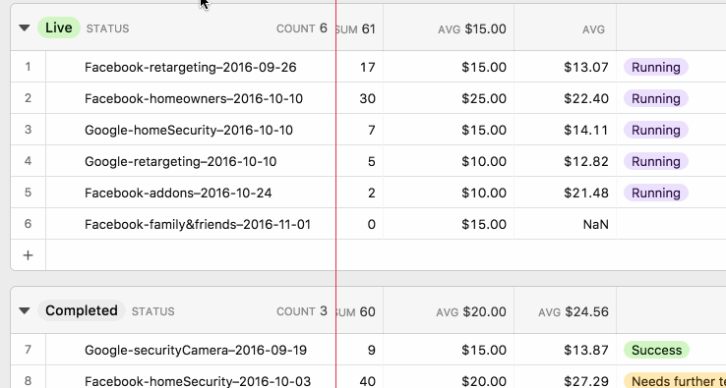
Task: Collapse the Completed status group
Action: click(x=25, y=310)
